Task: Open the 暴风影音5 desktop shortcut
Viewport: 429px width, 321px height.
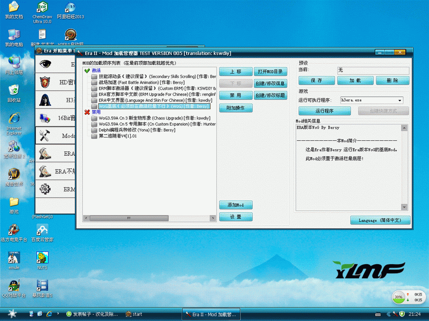Action: (x=42, y=289)
